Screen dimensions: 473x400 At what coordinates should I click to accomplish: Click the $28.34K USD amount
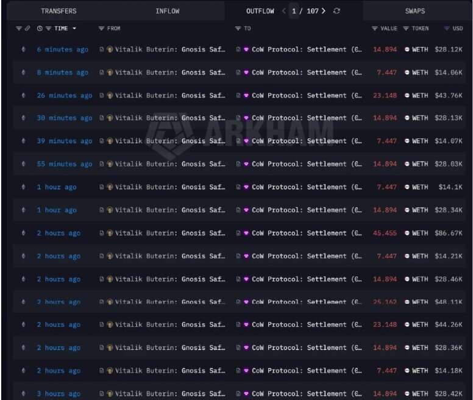point(449,210)
